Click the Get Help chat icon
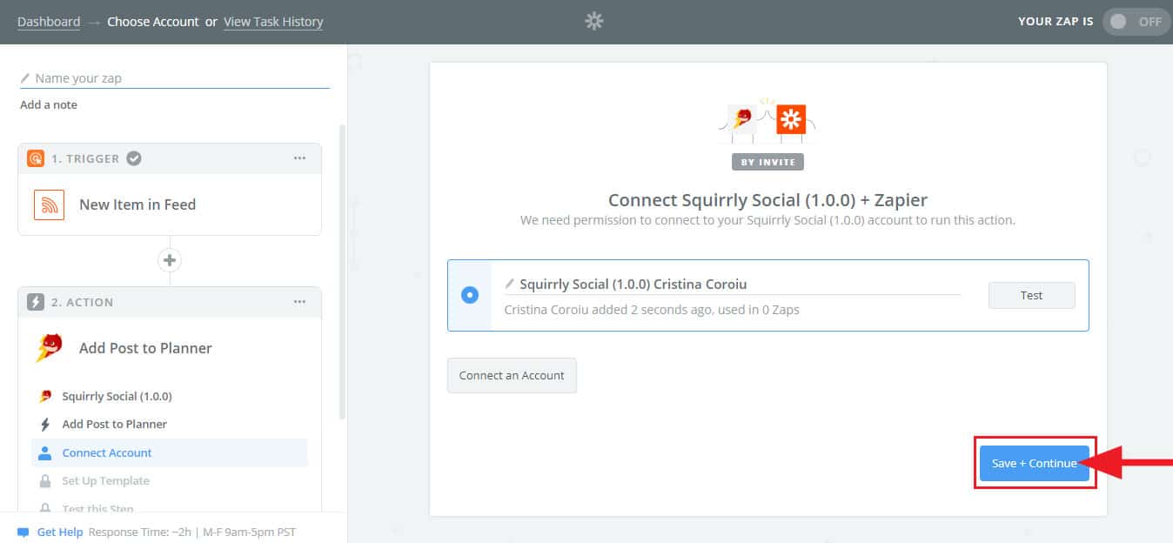The width and height of the screenshot is (1173, 543). (23, 532)
